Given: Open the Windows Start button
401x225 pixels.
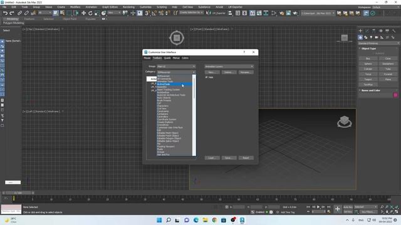Looking at the screenshot, I should coord(159,220).
